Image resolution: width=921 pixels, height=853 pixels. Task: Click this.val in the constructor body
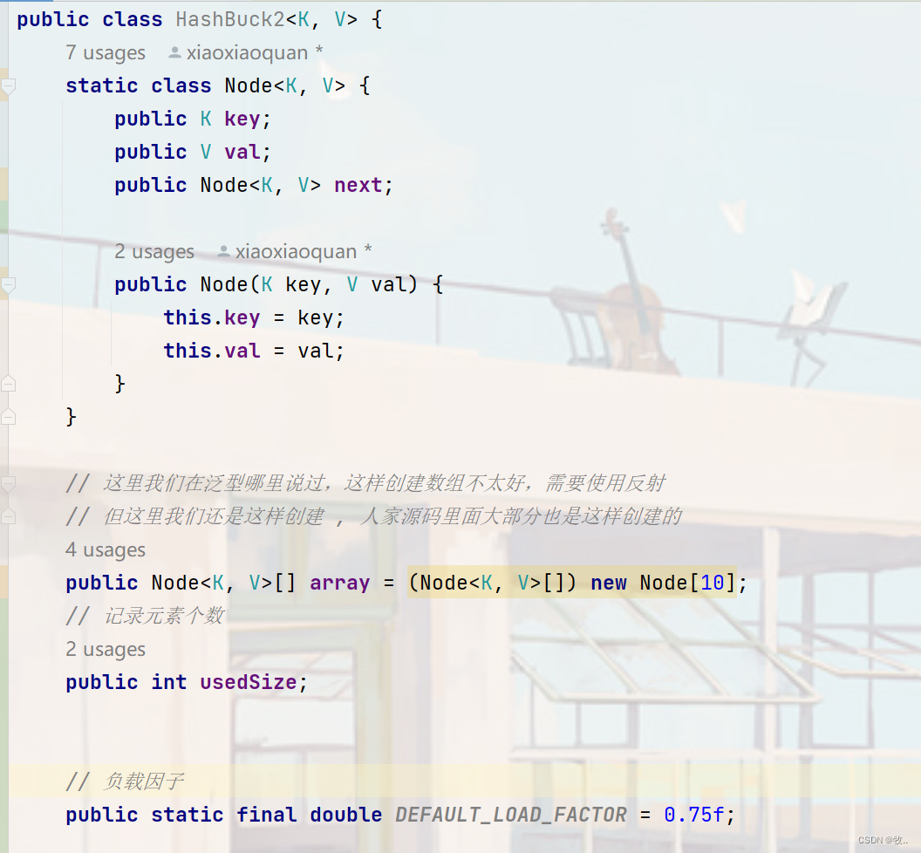(211, 351)
